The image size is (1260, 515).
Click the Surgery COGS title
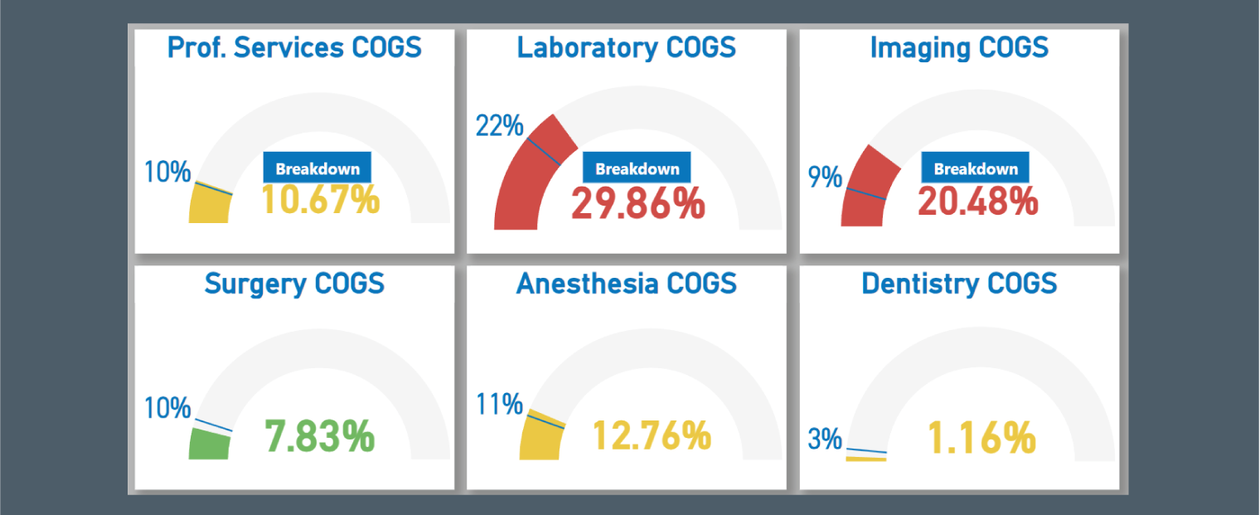[294, 284]
